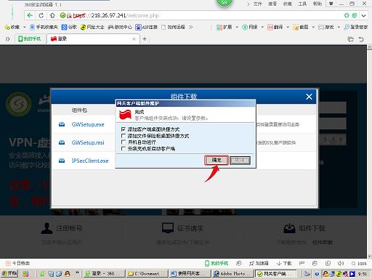This screenshot has height=279, width=372.
Task: Open the 收藏 menu in the menu bar
Action: [288, 4]
